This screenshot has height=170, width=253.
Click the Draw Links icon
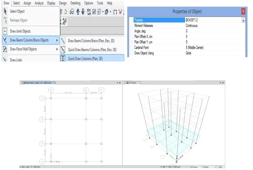point(5,60)
